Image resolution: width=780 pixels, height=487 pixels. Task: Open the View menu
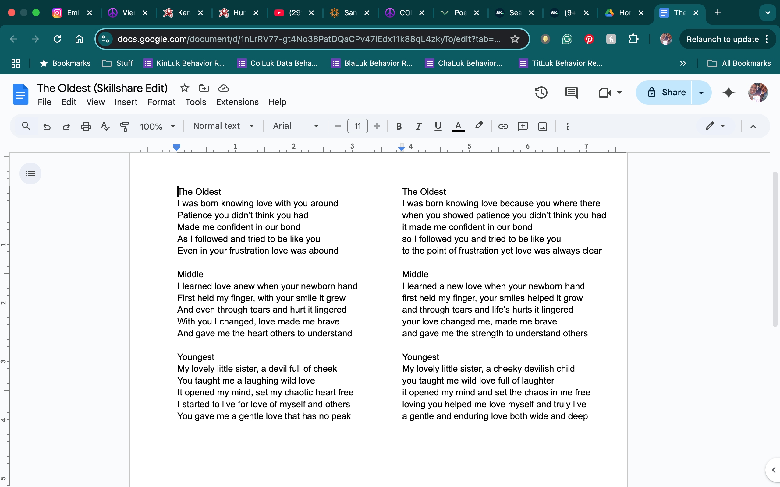tap(95, 102)
